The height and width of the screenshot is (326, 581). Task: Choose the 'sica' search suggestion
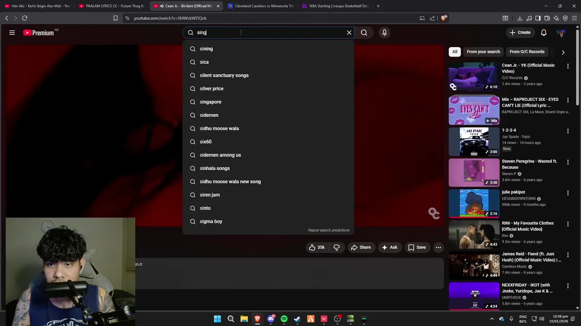[268, 62]
